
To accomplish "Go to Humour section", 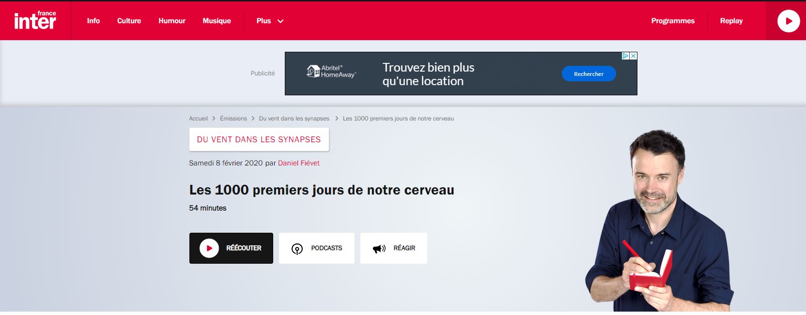I will 172,21.
